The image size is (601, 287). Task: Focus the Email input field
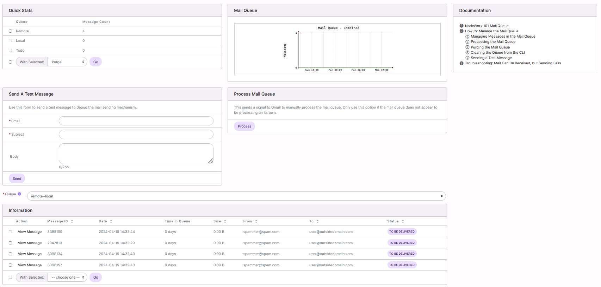click(x=136, y=121)
